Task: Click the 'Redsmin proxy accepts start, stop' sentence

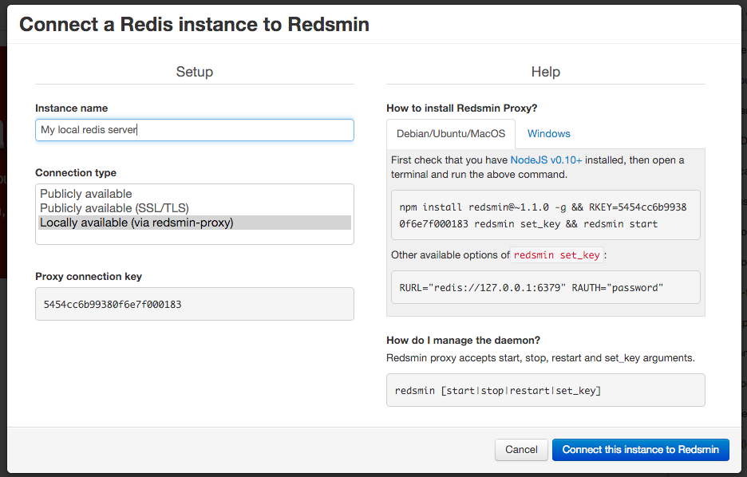Action: point(541,358)
